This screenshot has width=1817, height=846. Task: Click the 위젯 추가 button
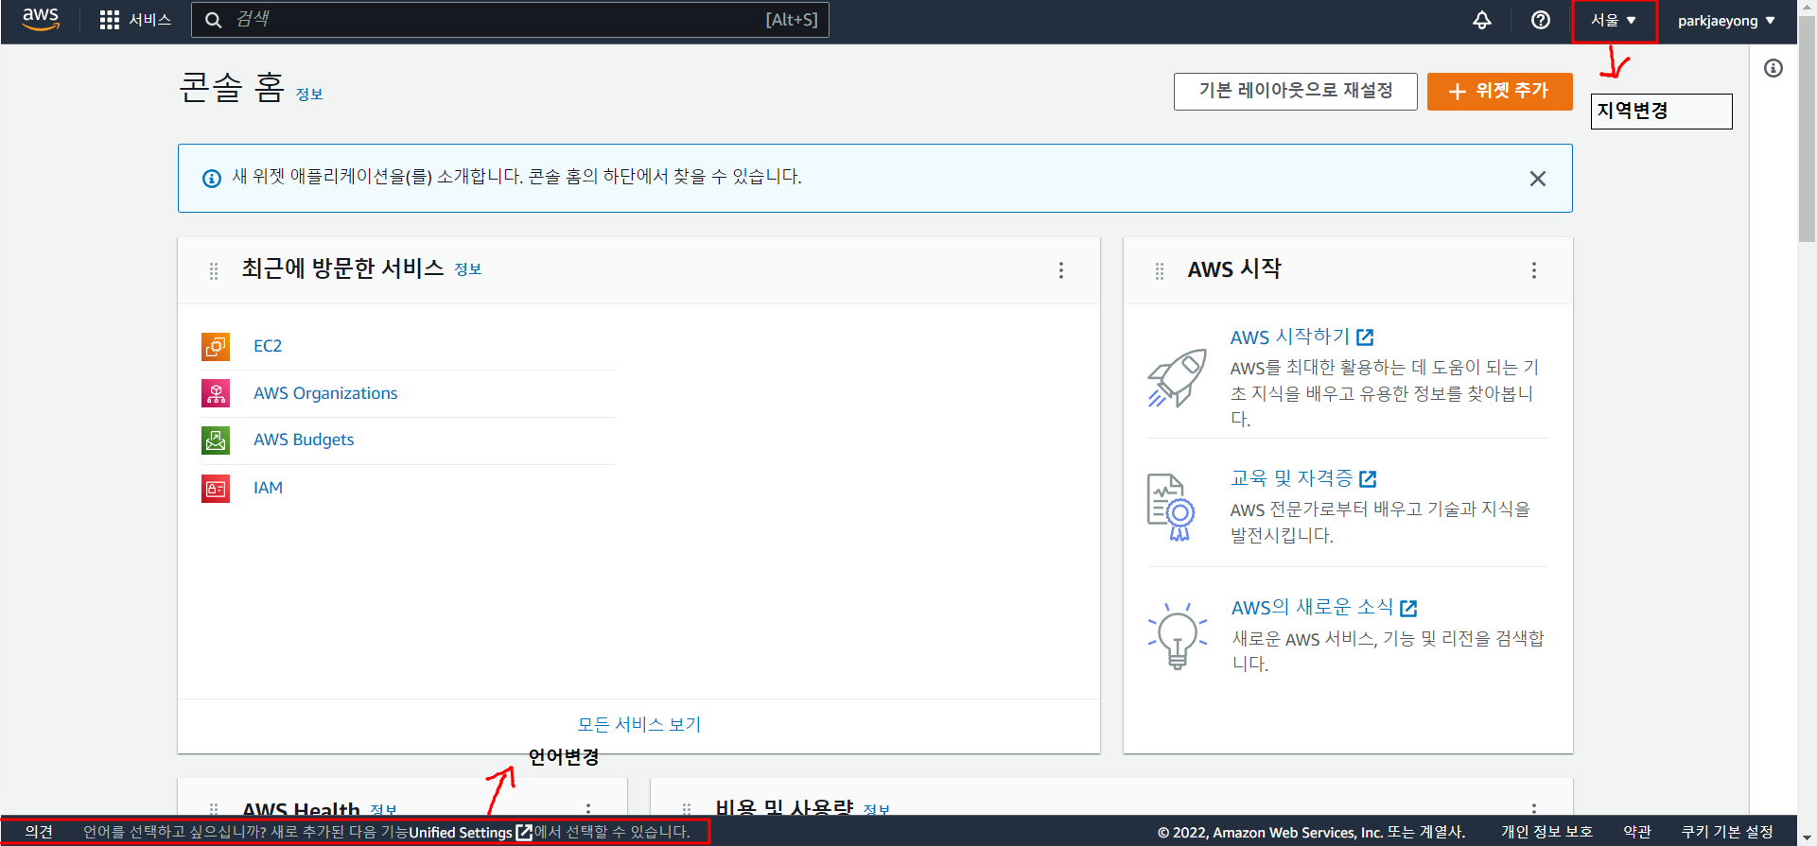click(x=1499, y=91)
